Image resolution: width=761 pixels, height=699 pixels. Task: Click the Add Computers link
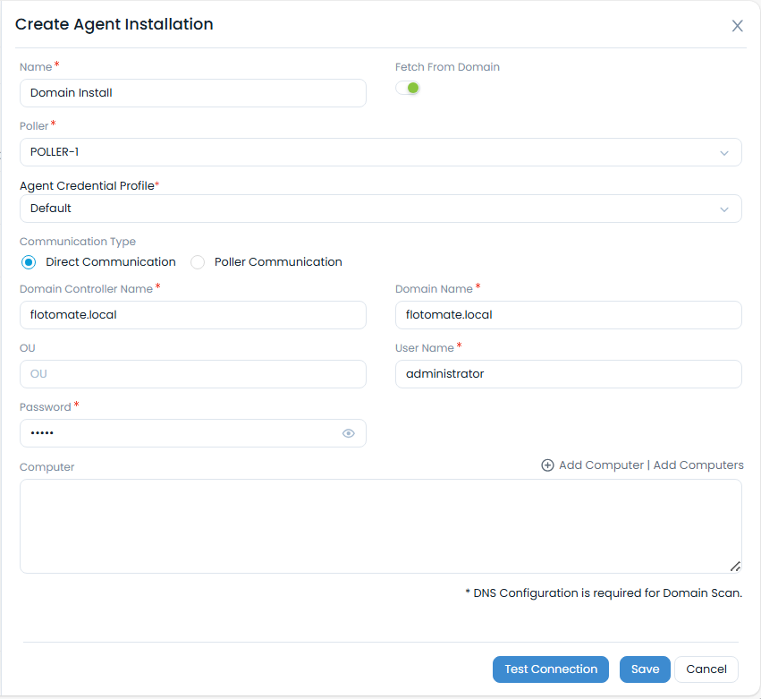click(x=698, y=465)
